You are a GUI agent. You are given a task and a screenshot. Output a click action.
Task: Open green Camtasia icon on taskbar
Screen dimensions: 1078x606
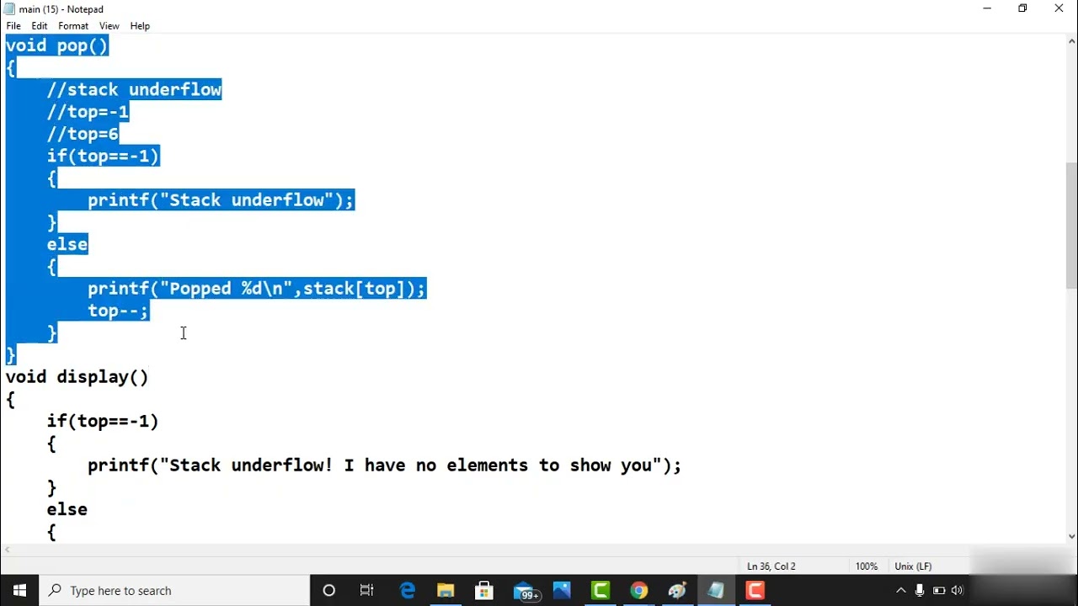(600, 591)
